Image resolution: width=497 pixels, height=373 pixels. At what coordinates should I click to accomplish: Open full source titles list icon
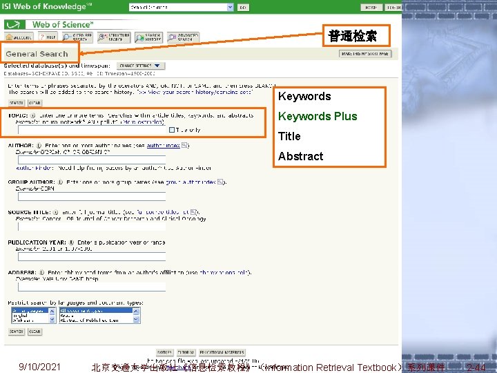193,212
